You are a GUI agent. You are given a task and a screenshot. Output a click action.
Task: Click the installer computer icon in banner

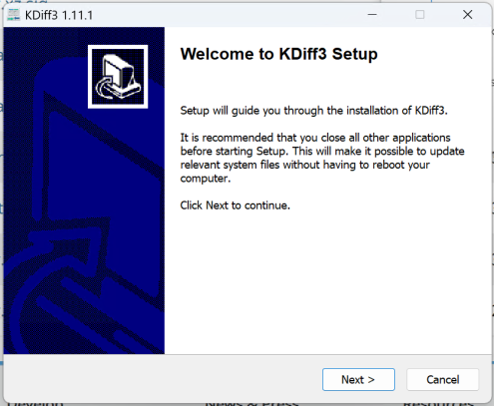pos(118,77)
